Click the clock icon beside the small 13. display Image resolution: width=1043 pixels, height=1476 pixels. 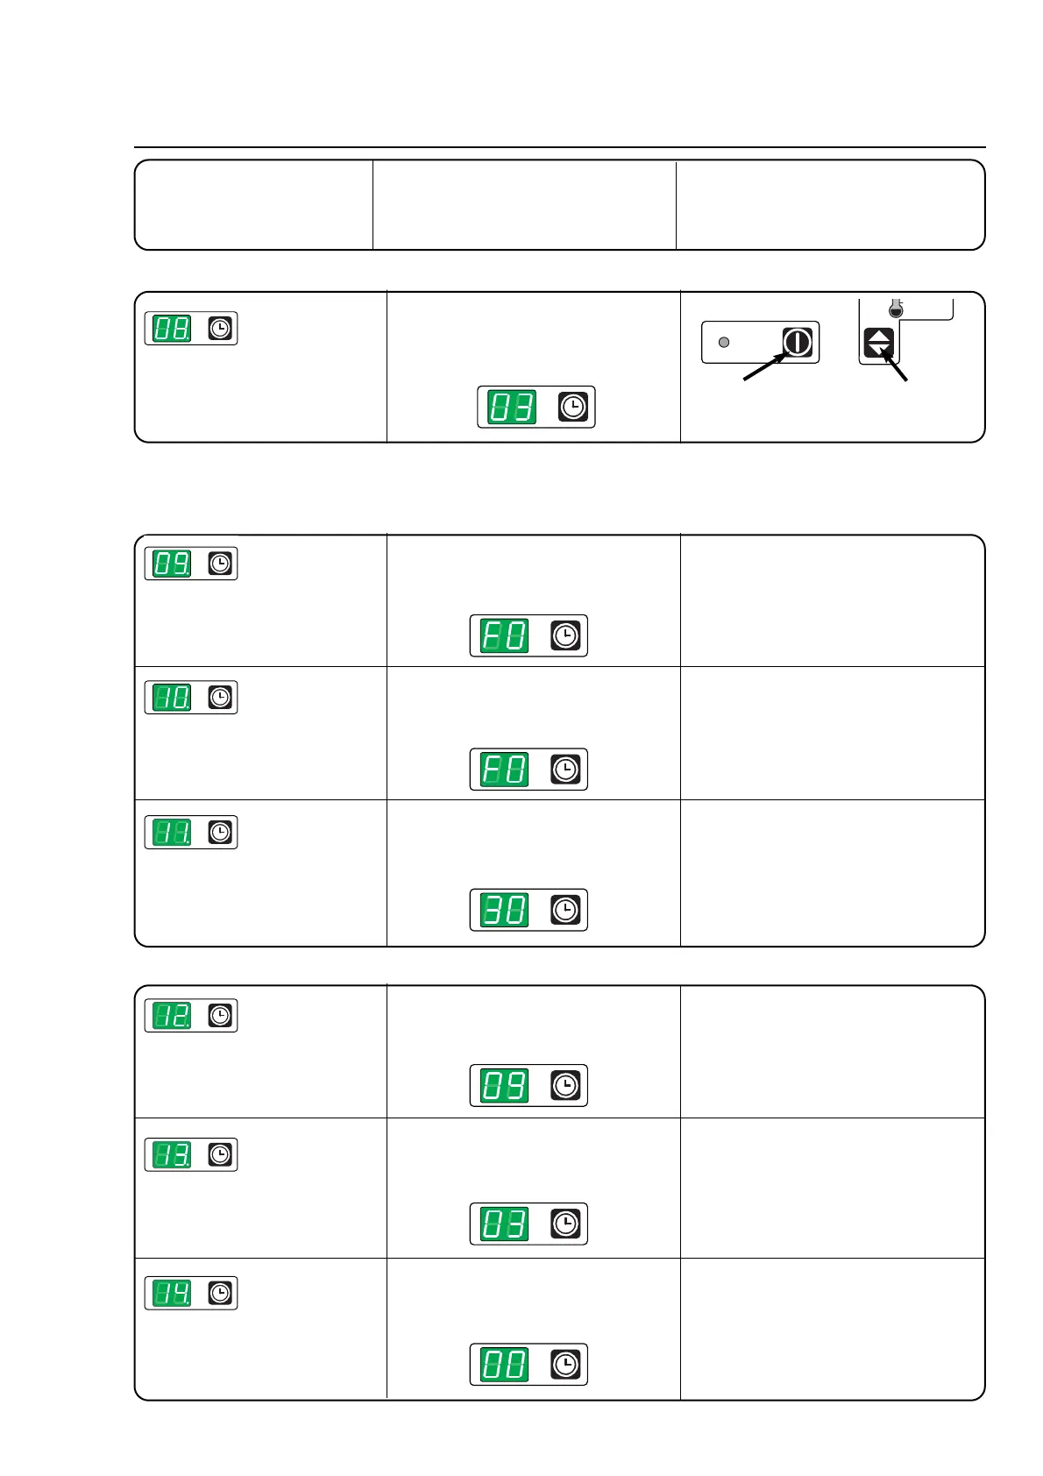click(x=220, y=1154)
